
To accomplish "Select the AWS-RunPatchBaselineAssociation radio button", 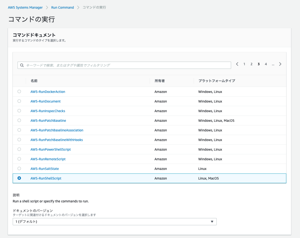I will [x=19, y=130].
